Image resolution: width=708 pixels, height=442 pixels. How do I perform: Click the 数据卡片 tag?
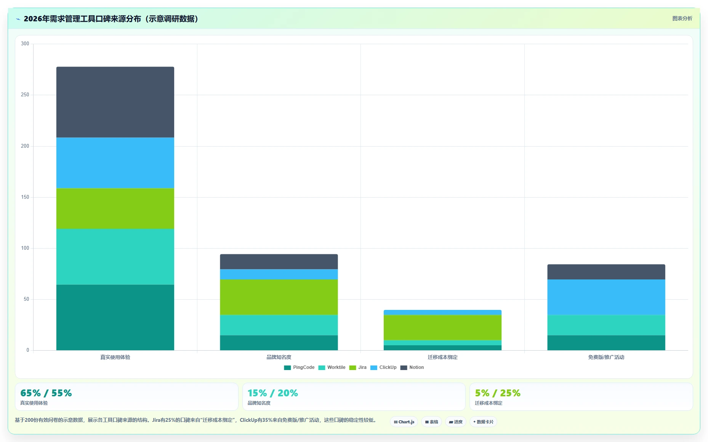[483, 422]
